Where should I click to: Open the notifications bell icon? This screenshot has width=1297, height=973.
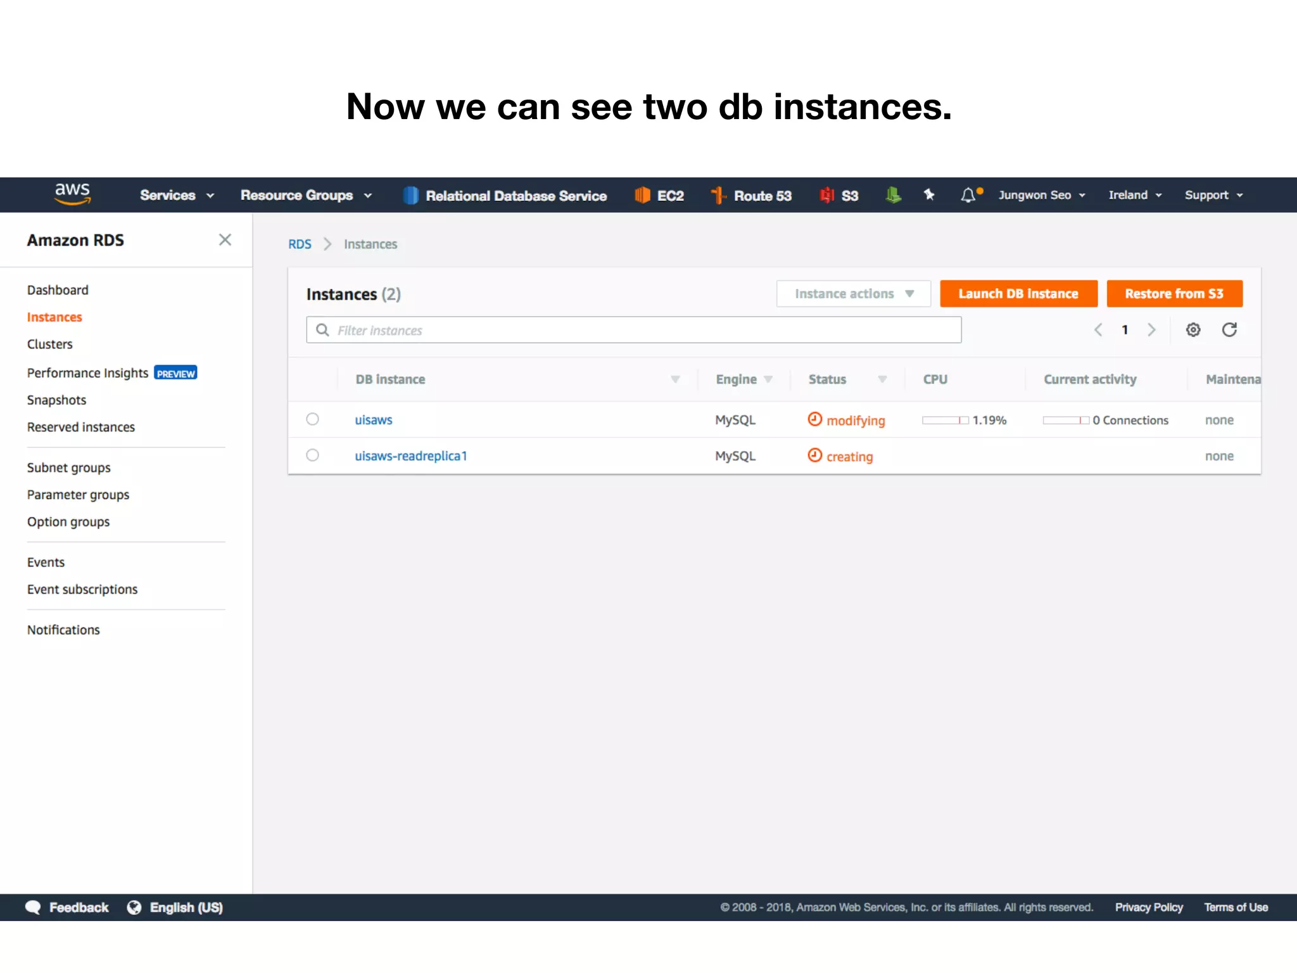pos(968,195)
